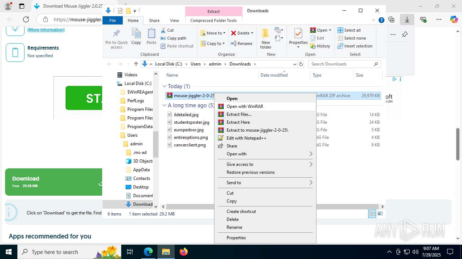Switch to large icons view button
The width and height of the screenshot is (462, 259).
coord(380,214)
